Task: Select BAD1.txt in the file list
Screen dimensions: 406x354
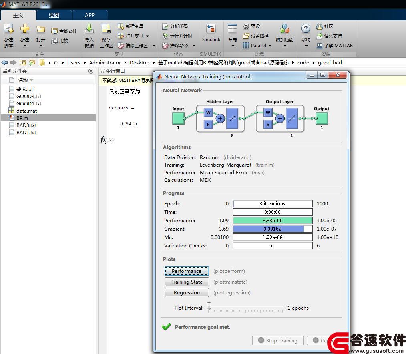Action: point(48,132)
